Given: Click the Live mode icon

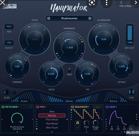Looking at the screenshot, I should click(x=131, y=92).
